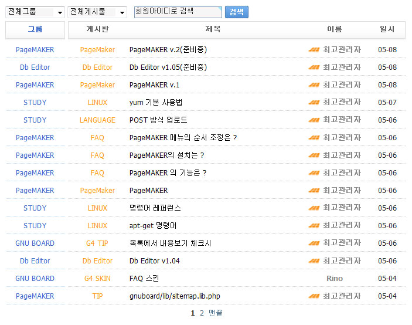The image size is (412, 325).
Task: Open the LANGUAGE board link
Action: (97, 120)
